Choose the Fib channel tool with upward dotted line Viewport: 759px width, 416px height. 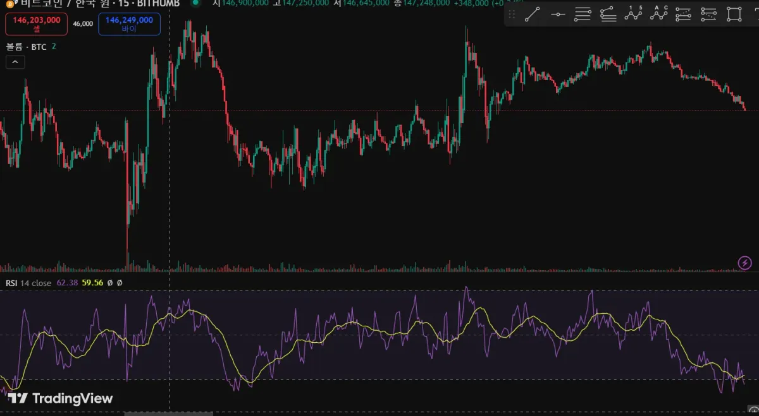(x=683, y=15)
